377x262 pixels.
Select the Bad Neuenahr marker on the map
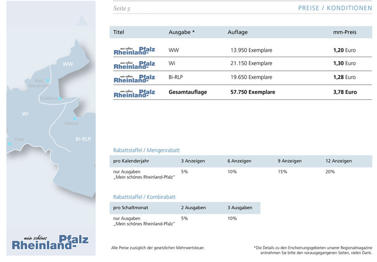(48, 81)
